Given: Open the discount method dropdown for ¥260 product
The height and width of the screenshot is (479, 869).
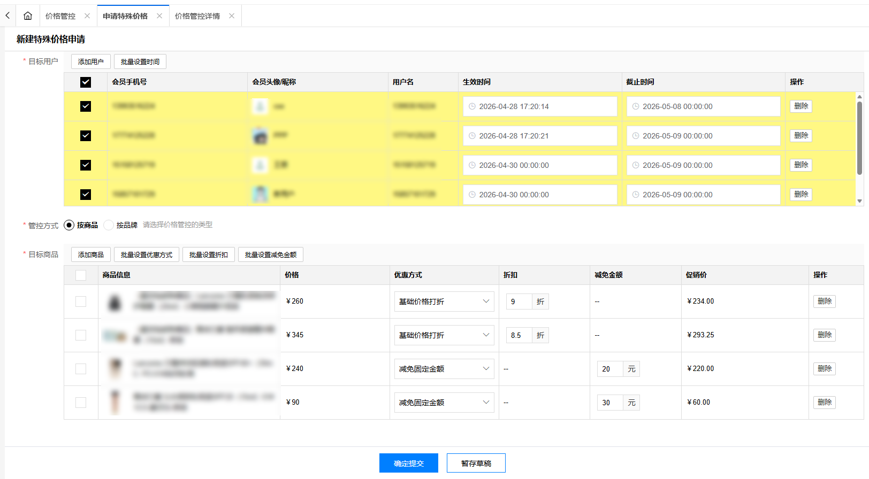Looking at the screenshot, I should (x=444, y=302).
